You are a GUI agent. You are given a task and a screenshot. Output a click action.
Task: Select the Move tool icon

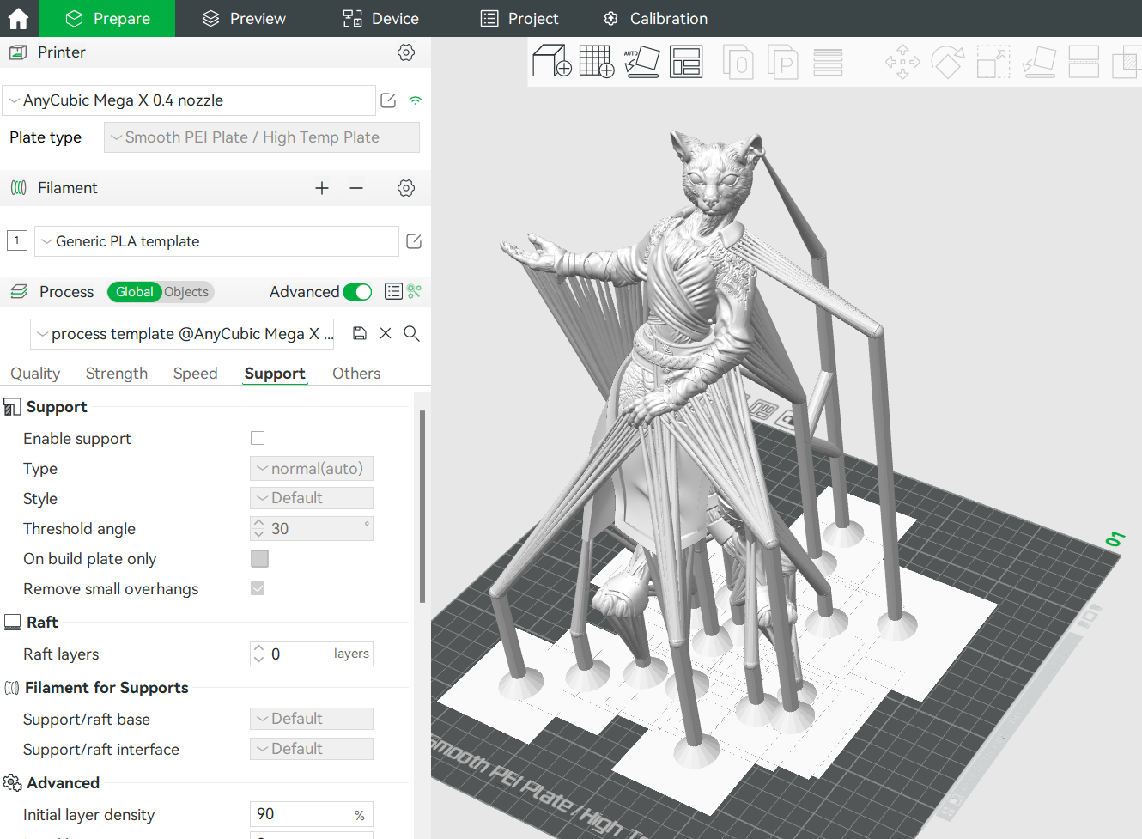[x=902, y=62]
